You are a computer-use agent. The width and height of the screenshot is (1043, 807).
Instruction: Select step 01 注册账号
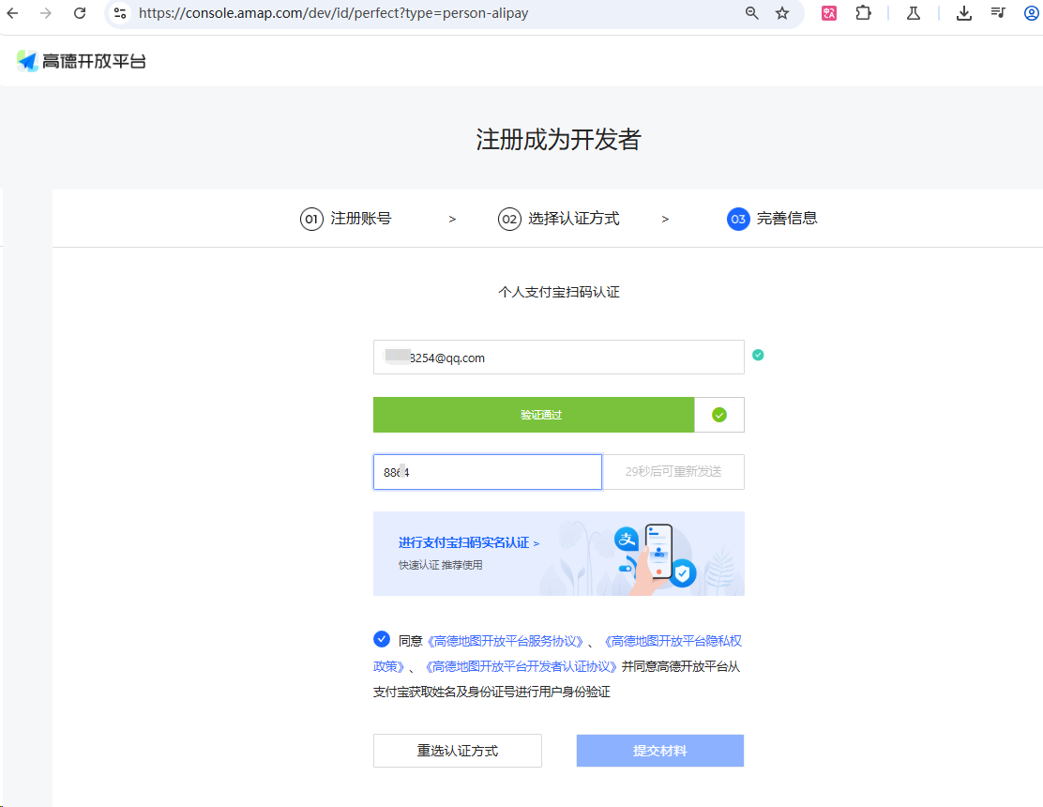pos(346,219)
